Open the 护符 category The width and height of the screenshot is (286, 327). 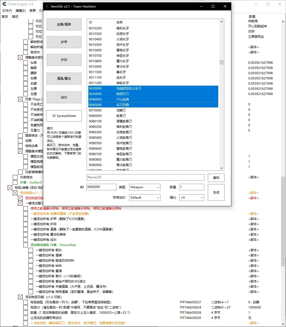coord(64,60)
